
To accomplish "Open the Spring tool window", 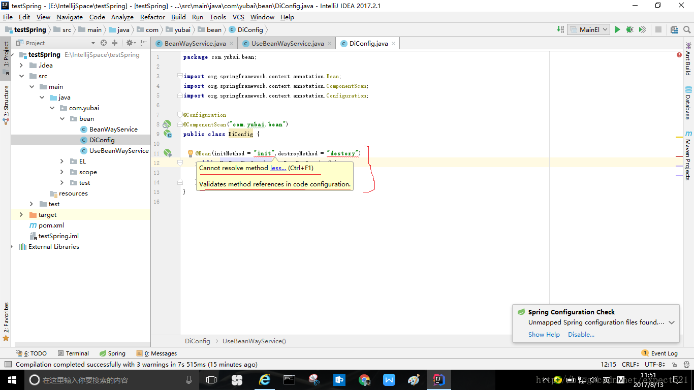I will click(112, 353).
